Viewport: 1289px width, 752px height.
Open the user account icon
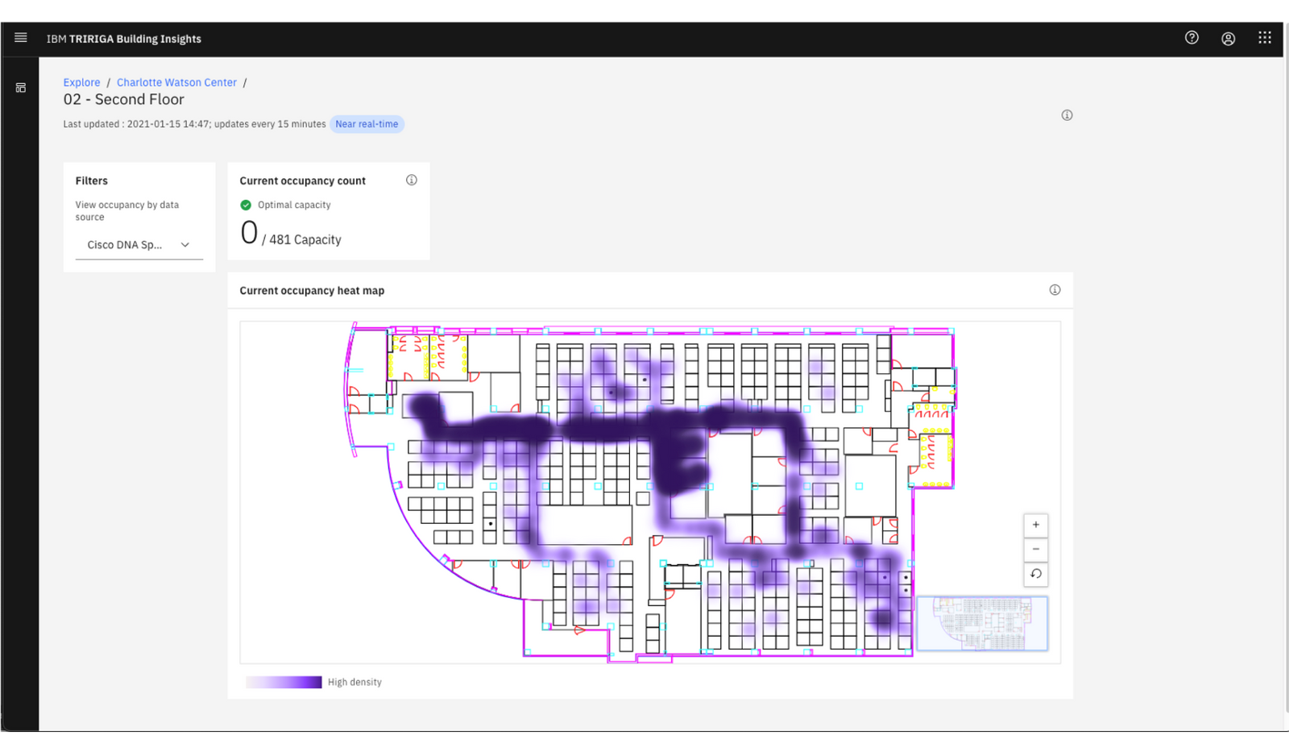point(1228,38)
